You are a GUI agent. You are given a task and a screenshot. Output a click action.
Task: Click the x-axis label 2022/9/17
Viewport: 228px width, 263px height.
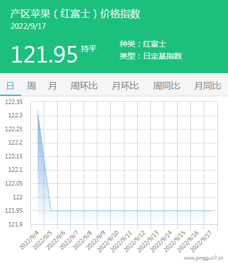coord(201,241)
